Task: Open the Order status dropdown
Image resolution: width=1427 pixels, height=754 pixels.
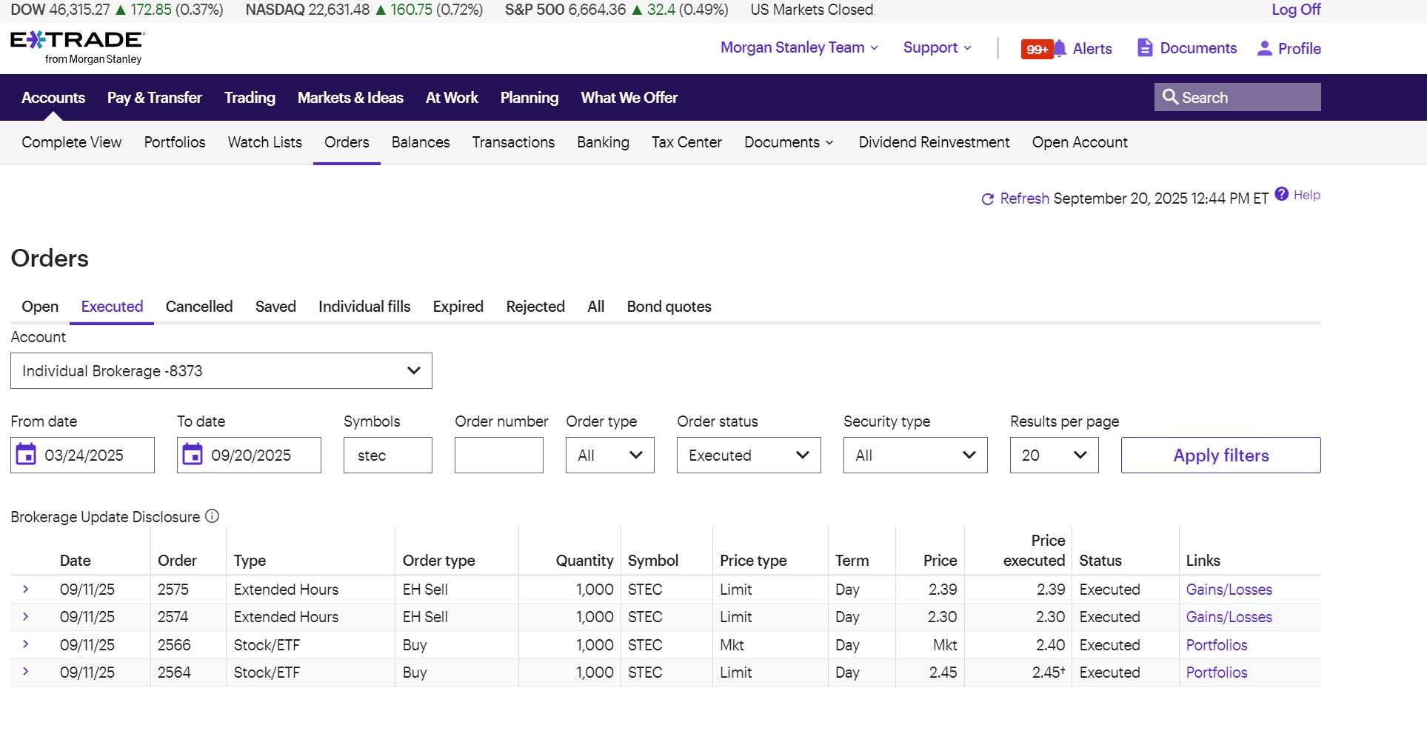Action: tap(748, 456)
